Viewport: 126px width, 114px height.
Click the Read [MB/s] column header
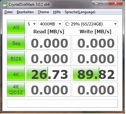tap(49, 31)
